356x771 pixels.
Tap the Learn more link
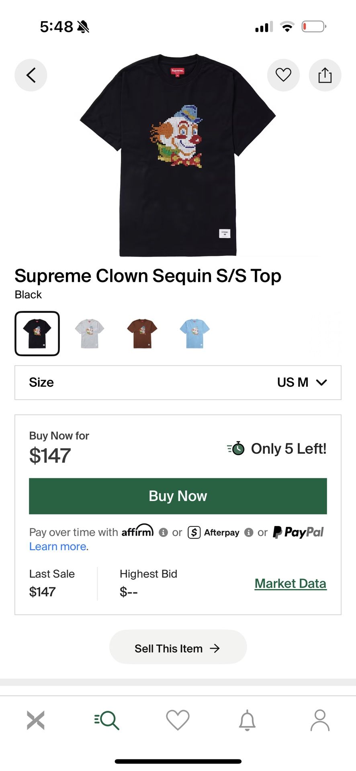(x=58, y=547)
